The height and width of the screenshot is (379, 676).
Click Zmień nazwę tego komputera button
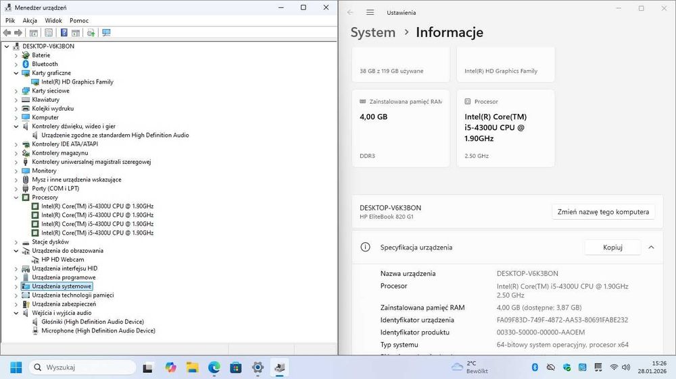point(603,212)
